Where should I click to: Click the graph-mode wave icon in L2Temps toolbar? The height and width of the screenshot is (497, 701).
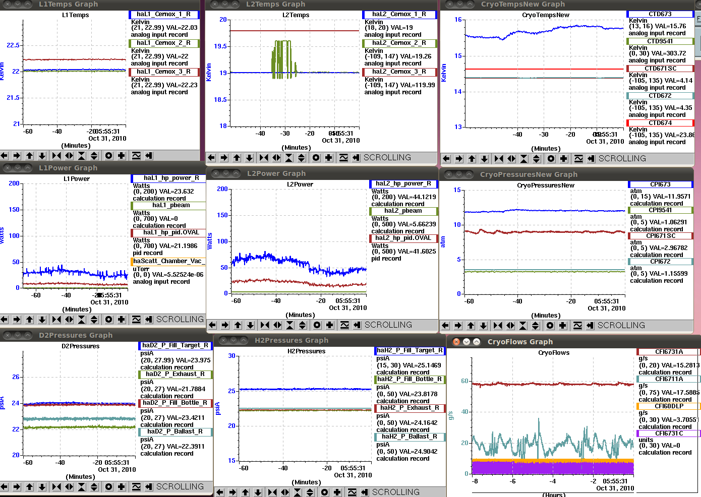pos(343,158)
